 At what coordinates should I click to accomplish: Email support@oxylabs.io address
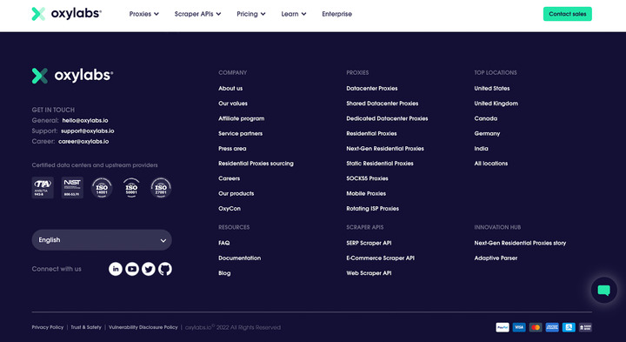point(88,131)
